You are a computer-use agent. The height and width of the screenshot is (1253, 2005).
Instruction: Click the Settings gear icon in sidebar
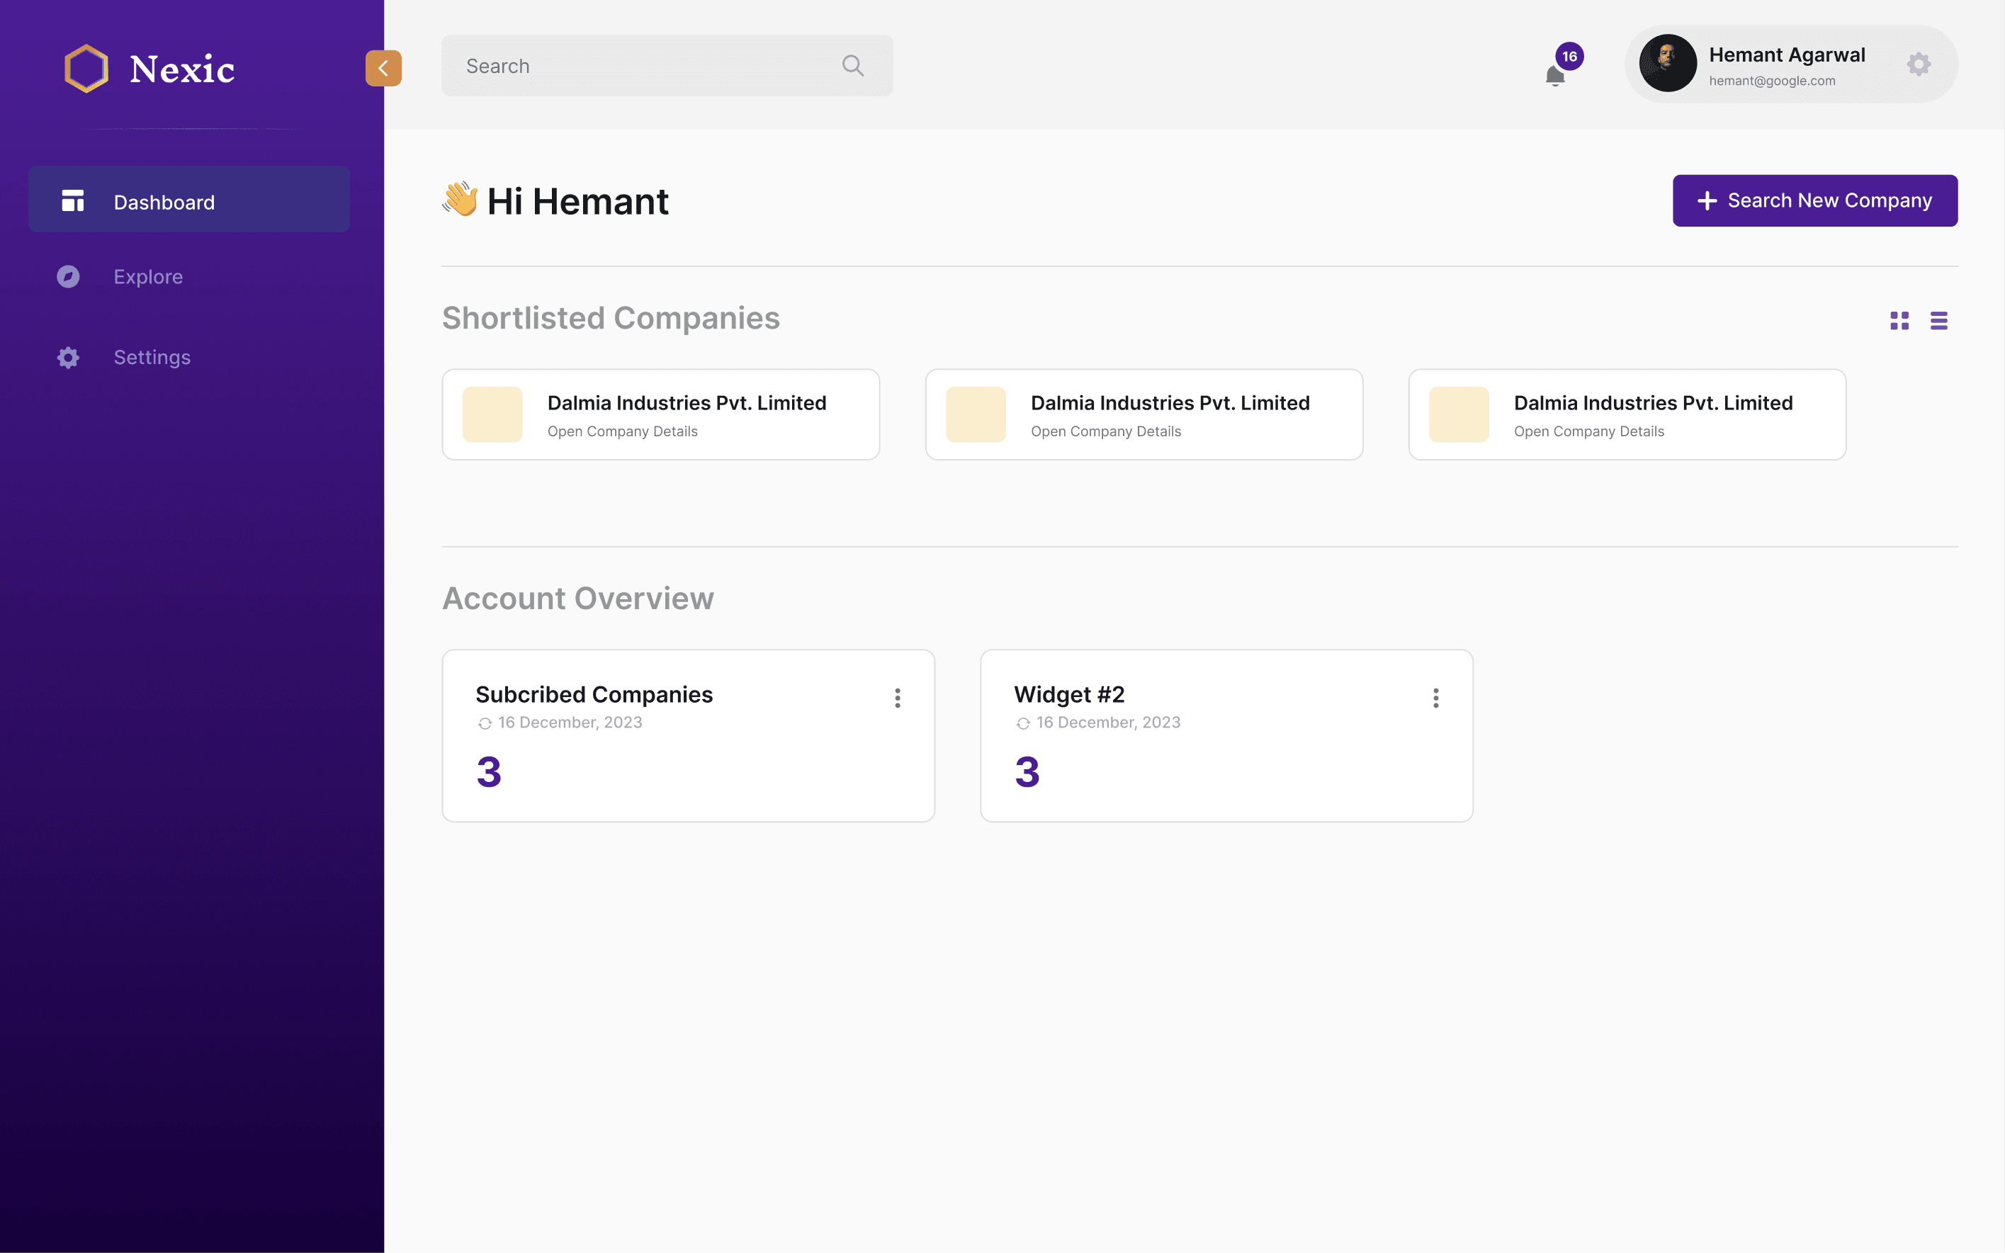(x=68, y=357)
